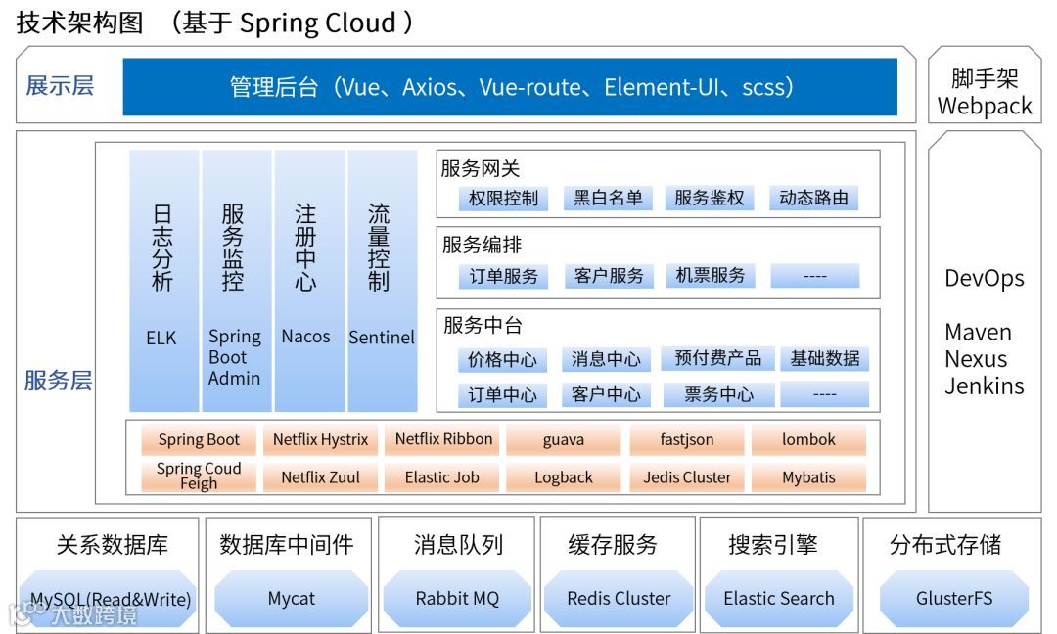Click the 展示层 label
Screen dimensions: 1057x634
60,85
